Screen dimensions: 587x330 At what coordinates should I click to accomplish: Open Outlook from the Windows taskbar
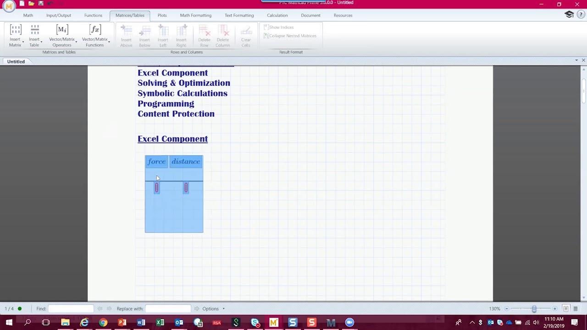click(179, 323)
